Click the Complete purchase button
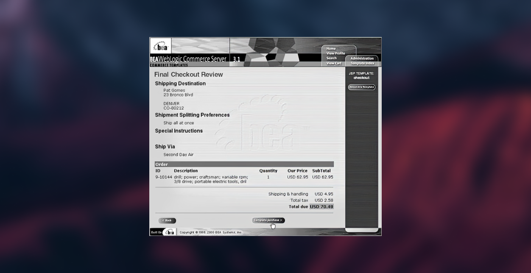Screen dimensions: 531x273 [268, 220]
